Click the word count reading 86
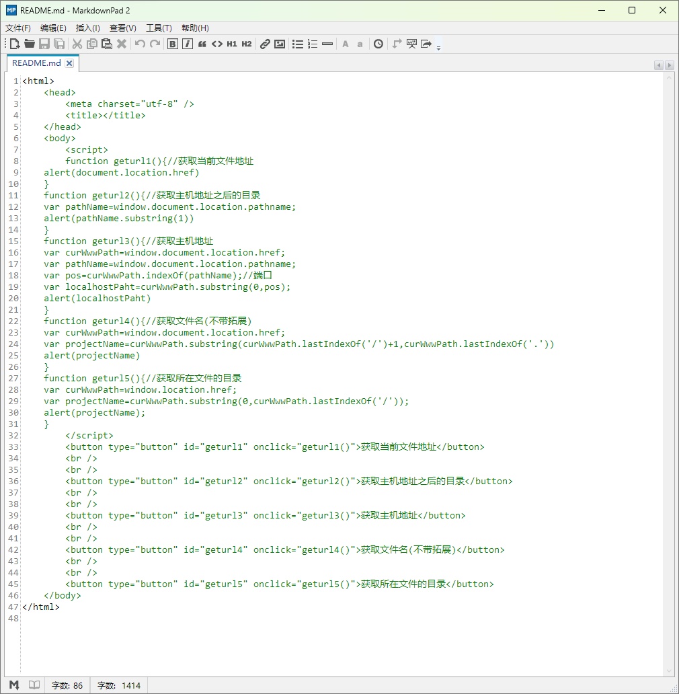The width and height of the screenshot is (679, 694). tap(67, 685)
